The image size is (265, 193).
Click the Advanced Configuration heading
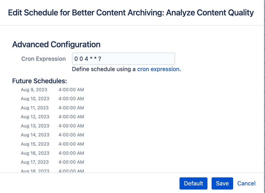click(x=56, y=44)
